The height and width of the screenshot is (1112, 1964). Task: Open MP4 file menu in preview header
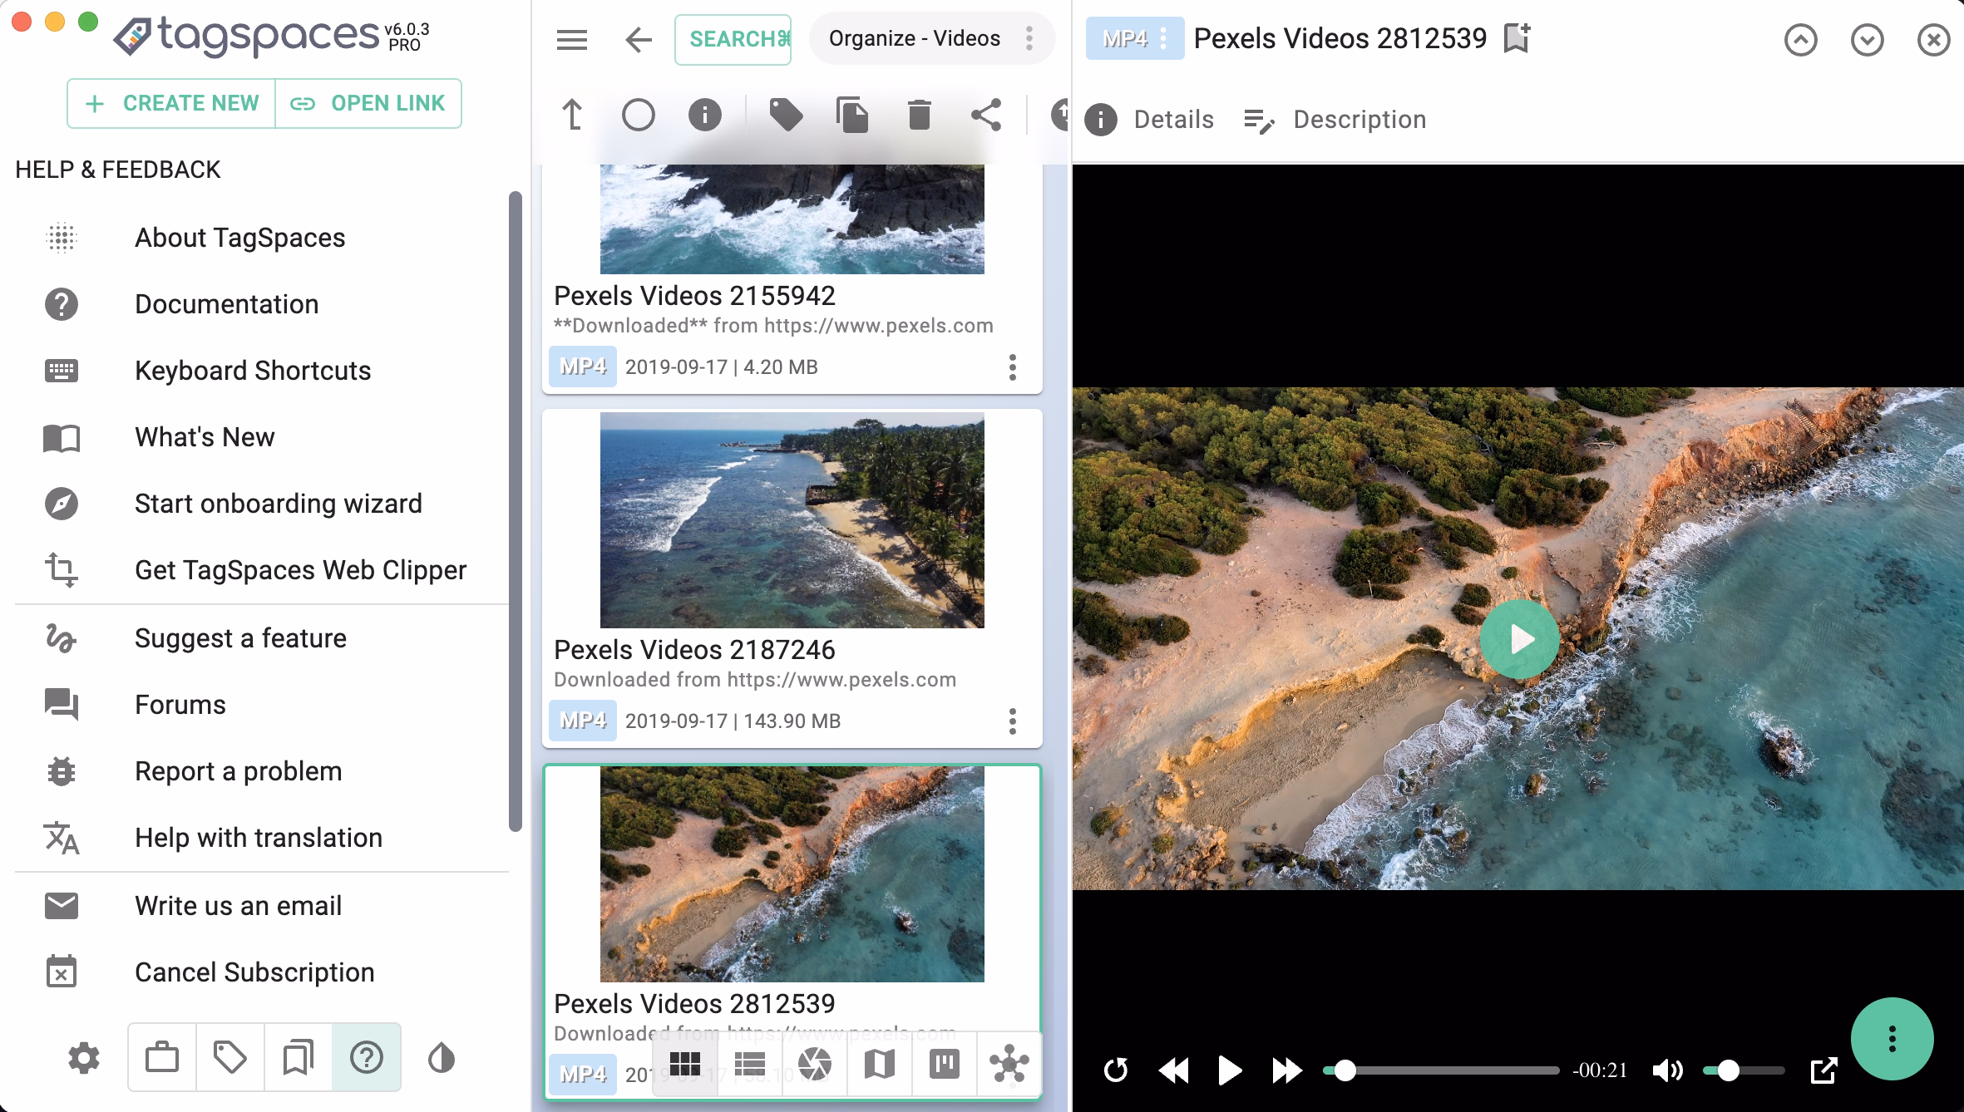pyautogui.click(x=1135, y=38)
